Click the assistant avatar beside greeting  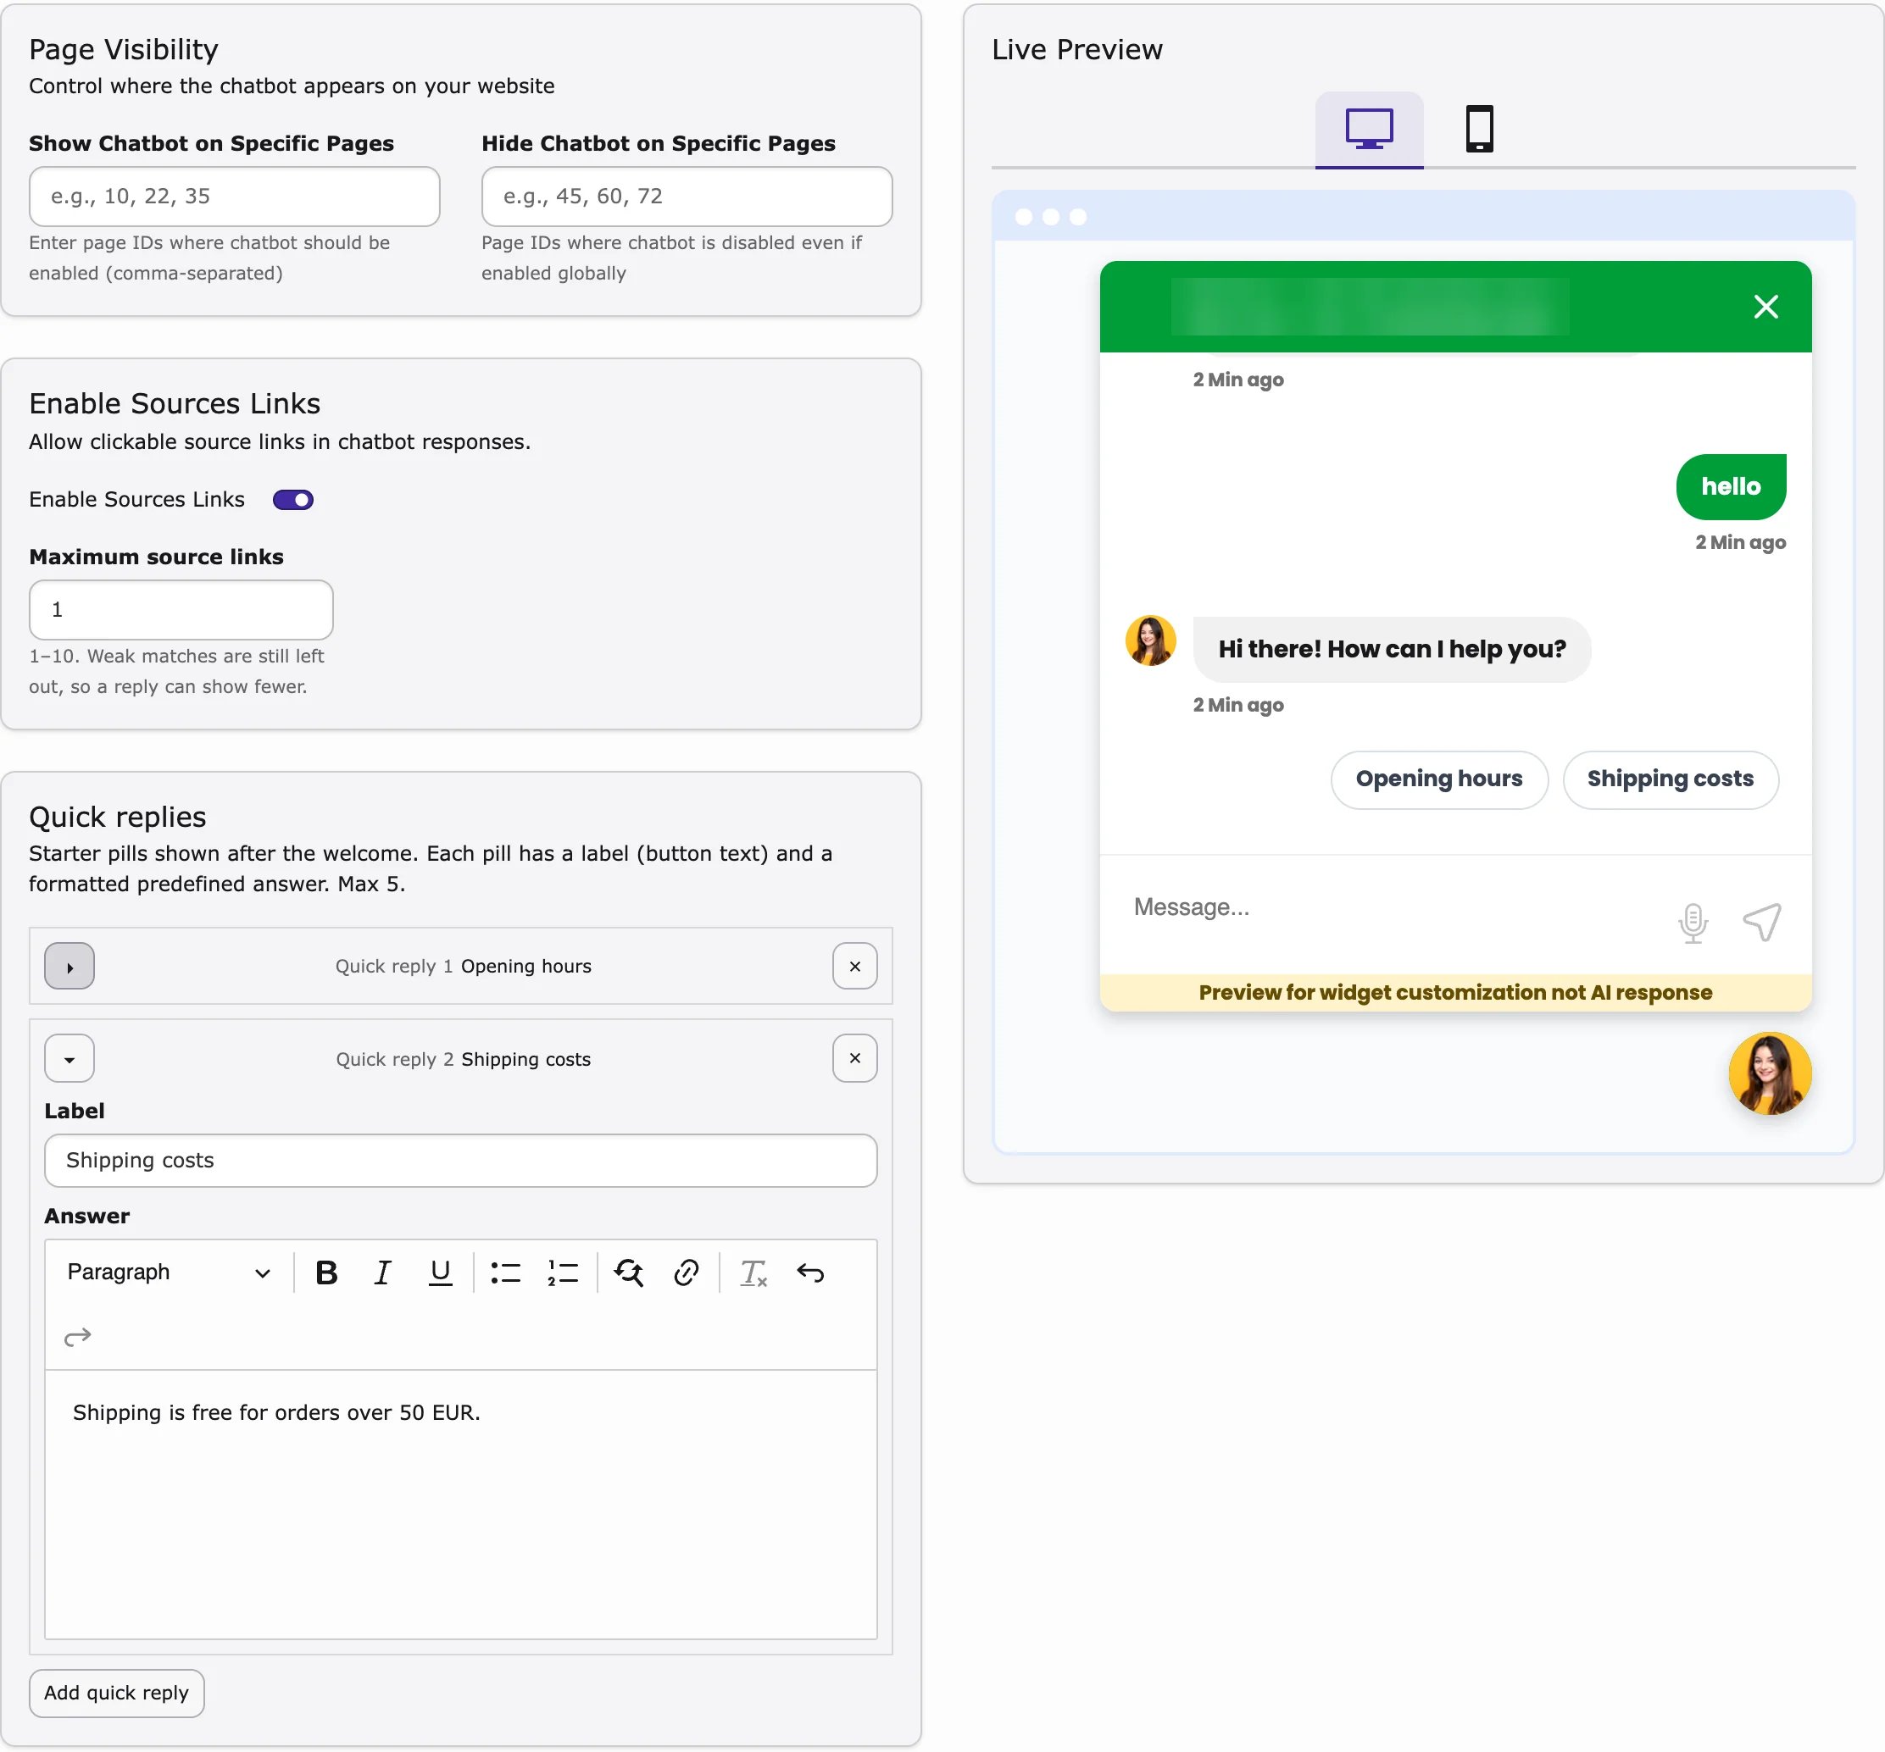pyautogui.click(x=1150, y=641)
